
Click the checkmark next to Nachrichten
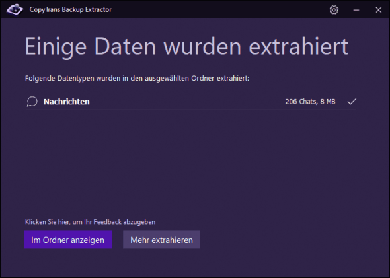[352, 102]
